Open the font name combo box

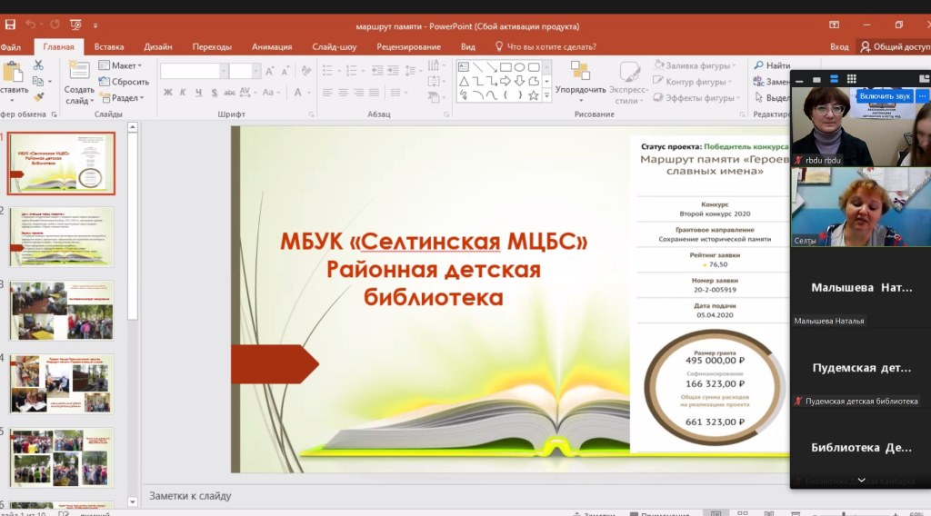[x=195, y=71]
